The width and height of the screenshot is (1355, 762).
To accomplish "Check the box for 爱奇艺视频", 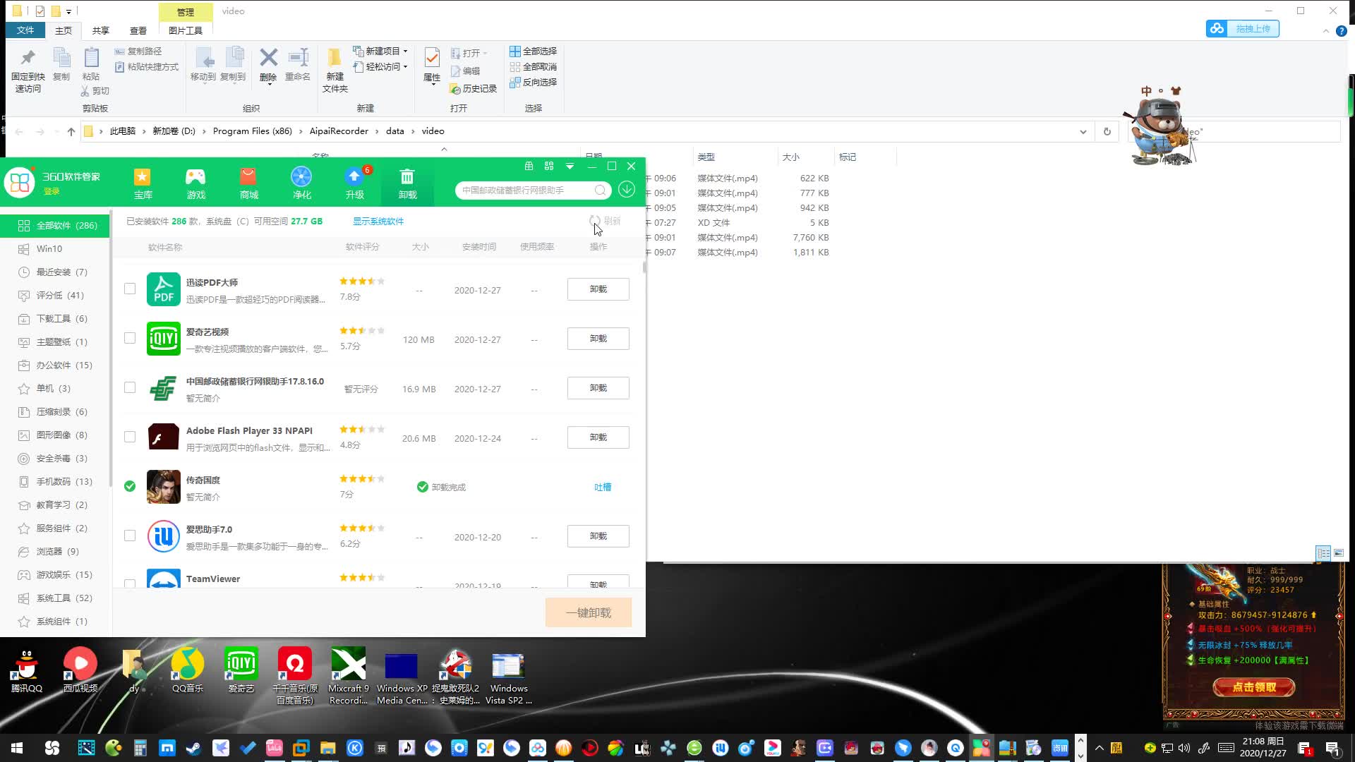I will (130, 338).
